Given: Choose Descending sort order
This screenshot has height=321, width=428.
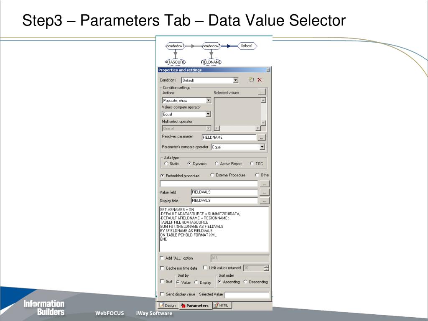Looking at the screenshot, I should tap(245, 281).
